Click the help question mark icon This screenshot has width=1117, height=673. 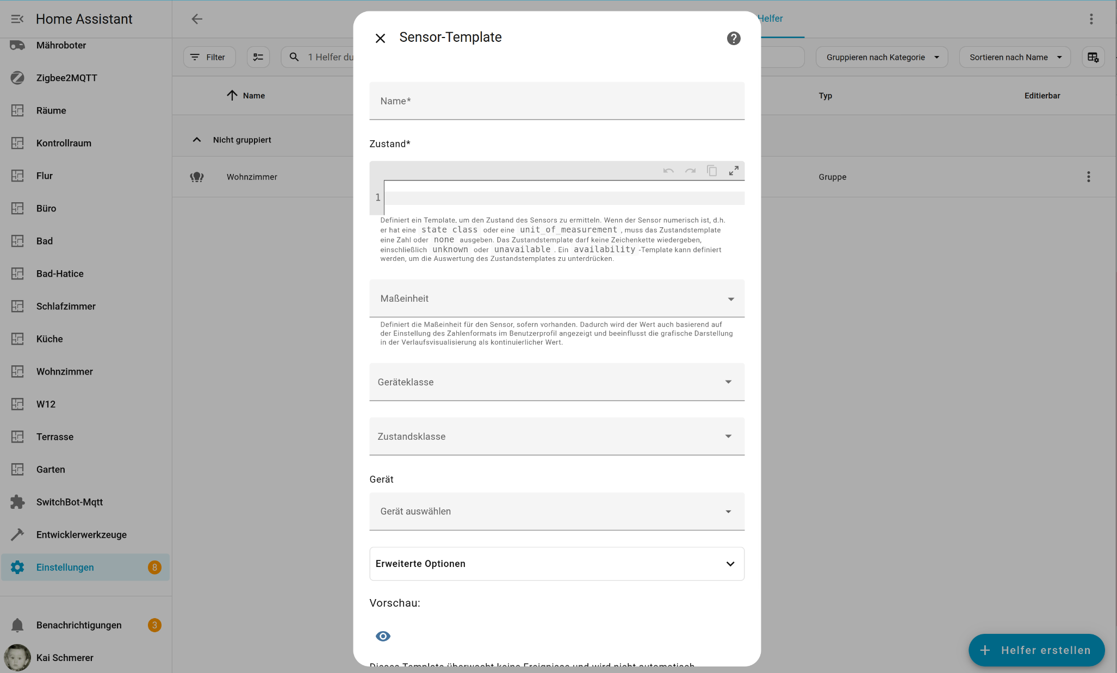[733, 38]
